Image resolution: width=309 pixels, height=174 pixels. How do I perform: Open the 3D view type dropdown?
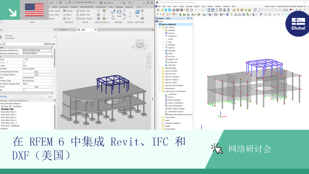55,37
